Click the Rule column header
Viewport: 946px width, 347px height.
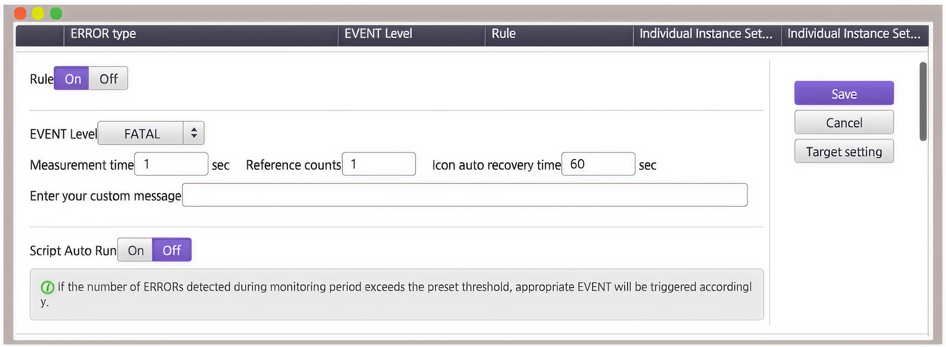pos(559,35)
